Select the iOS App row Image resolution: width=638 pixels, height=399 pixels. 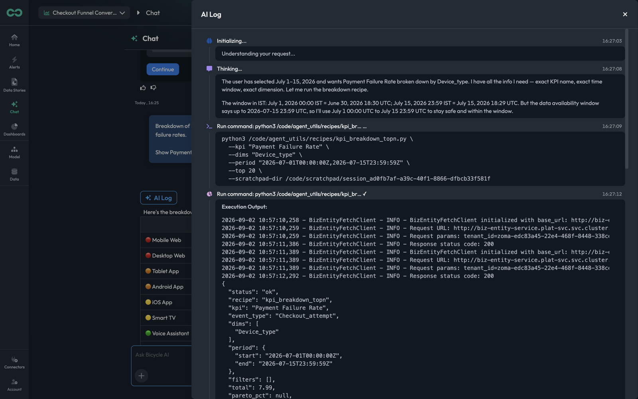click(166, 302)
